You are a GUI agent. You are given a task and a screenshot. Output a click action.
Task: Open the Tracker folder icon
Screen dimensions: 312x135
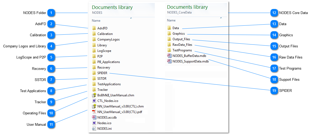[94, 90]
